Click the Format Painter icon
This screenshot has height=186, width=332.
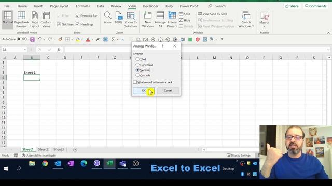tap(60, 39)
